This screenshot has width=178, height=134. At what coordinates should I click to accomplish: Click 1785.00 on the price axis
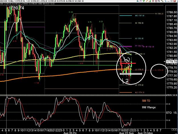(x=172, y=32)
